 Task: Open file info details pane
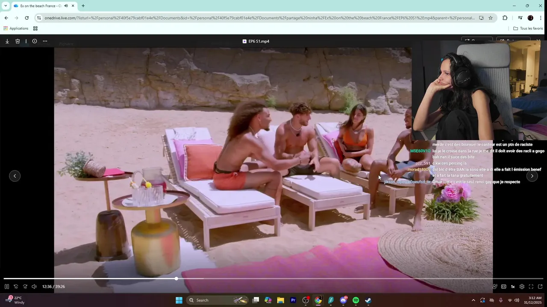pos(35,41)
